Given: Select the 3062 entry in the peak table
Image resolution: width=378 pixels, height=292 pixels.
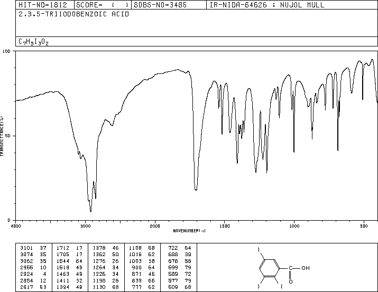Looking at the screenshot, I should tap(26, 261).
